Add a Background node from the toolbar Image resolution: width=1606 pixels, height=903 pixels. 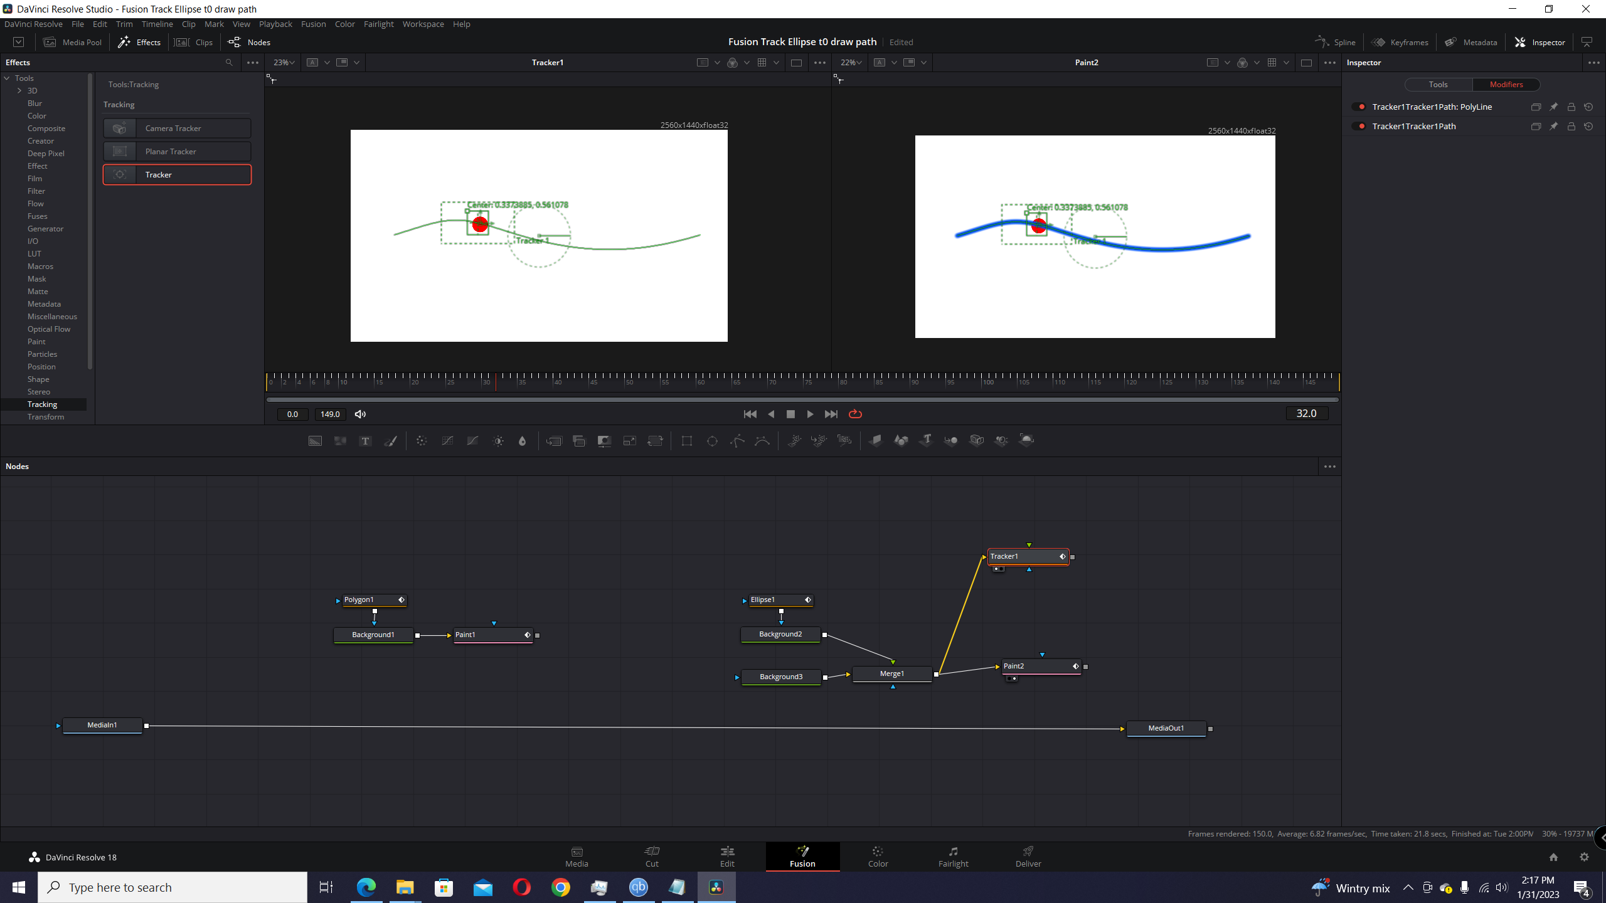point(315,441)
